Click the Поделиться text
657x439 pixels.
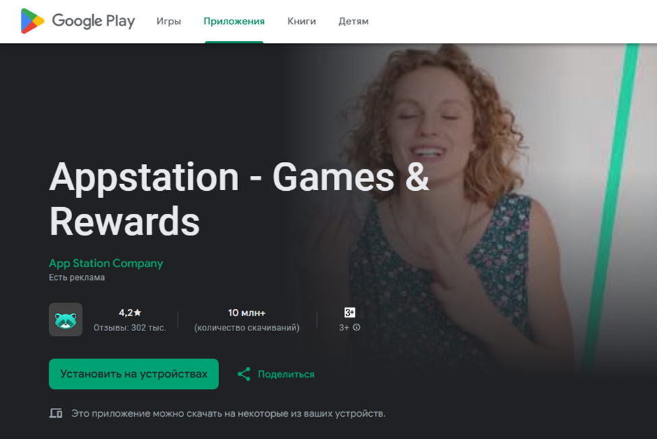(x=286, y=374)
